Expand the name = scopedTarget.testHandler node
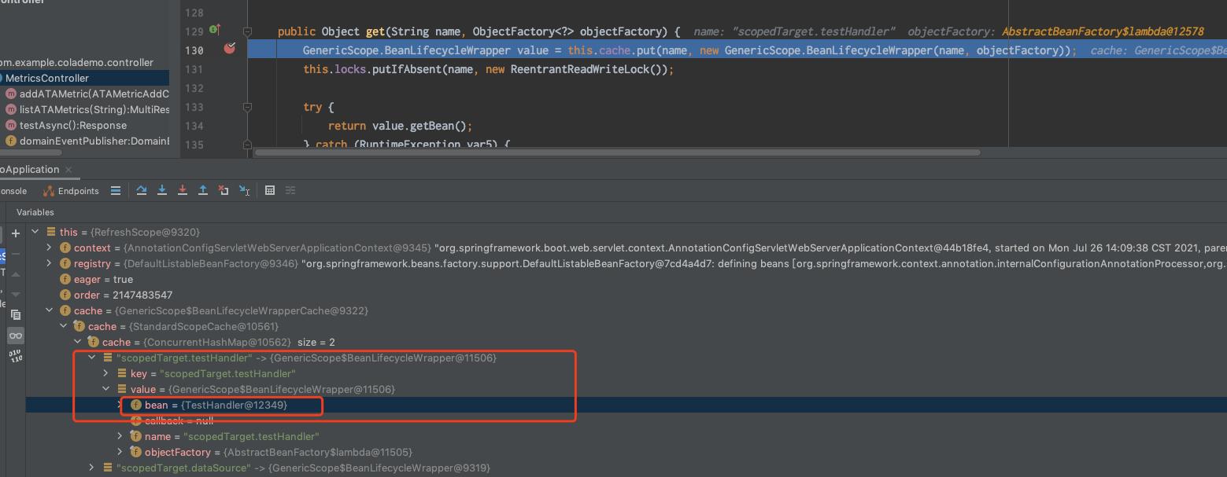 120,437
